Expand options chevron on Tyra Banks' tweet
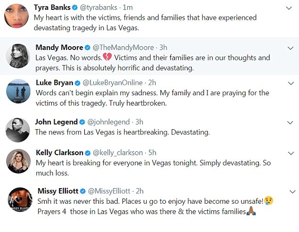The height and width of the screenshot is (232, 299). pyautogui.click(x=289, y=8)
